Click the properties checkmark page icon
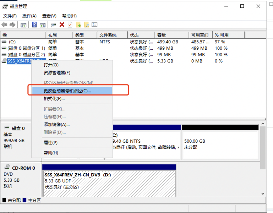Viewport: 273px width, 213px height. (70, 24)
